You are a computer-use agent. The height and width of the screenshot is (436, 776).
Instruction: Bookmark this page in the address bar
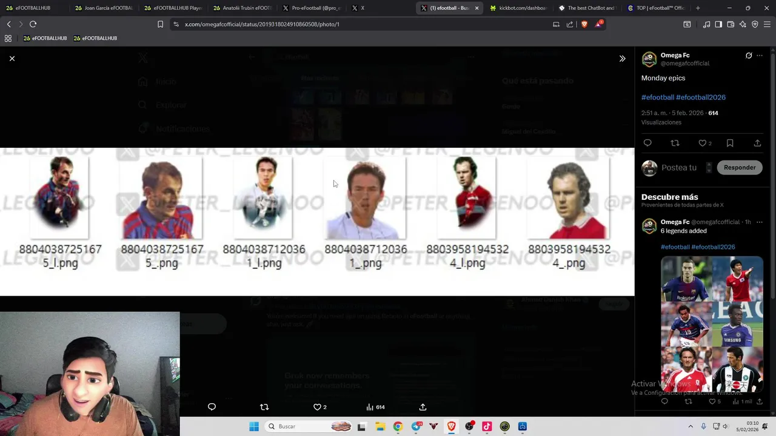click(x=160, y=24)
